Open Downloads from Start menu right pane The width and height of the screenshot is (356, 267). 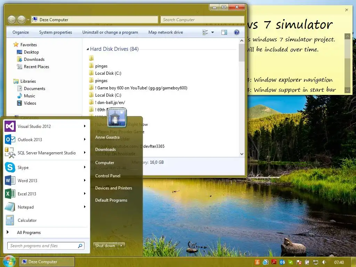[x=106, y=149]
